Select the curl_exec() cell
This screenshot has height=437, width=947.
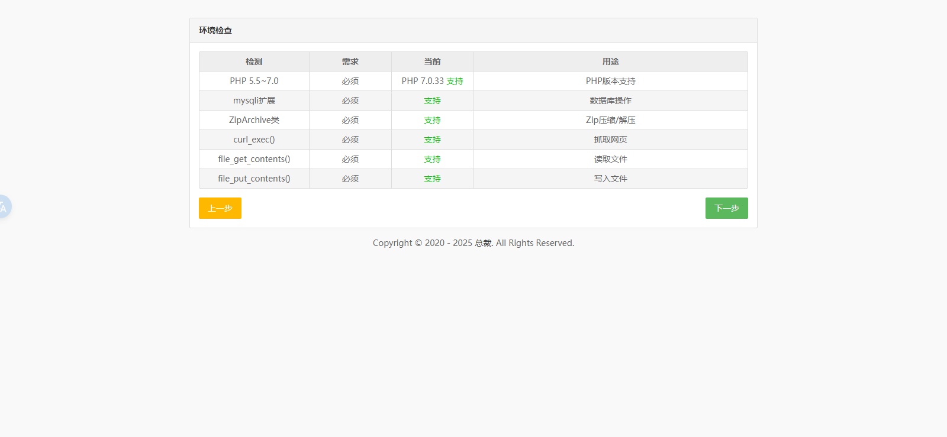(x=254, y=140)
